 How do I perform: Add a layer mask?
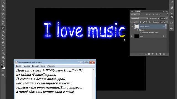point(149,54)
